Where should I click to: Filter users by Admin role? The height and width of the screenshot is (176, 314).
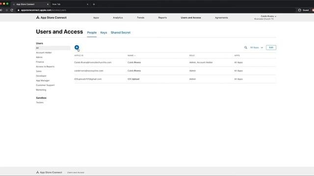click(x=39, y=57)
